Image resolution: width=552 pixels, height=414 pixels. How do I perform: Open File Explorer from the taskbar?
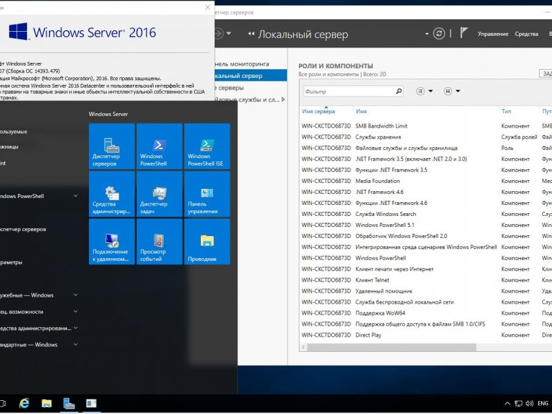(46, 404)
